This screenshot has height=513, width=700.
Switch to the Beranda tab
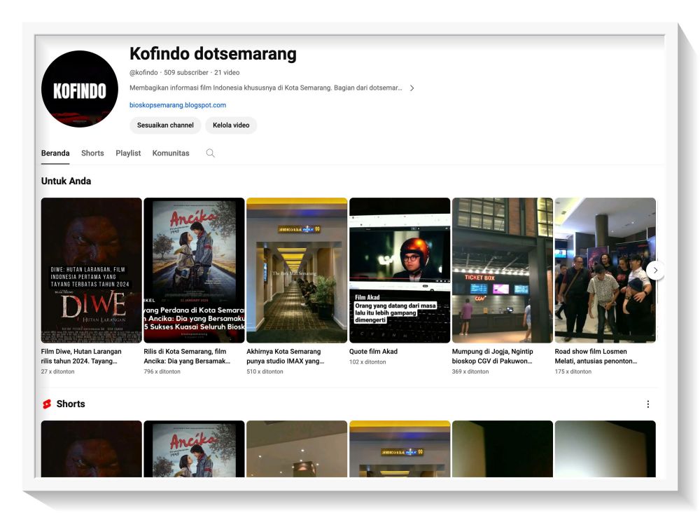pyautogui.click(x=55, y=153)
